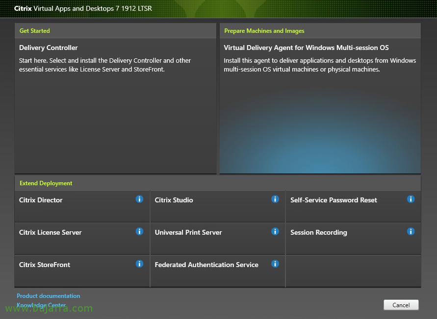437x319 pixels.
Task: Install Citrix StoreFront via its label
Action: coord(45,265)
